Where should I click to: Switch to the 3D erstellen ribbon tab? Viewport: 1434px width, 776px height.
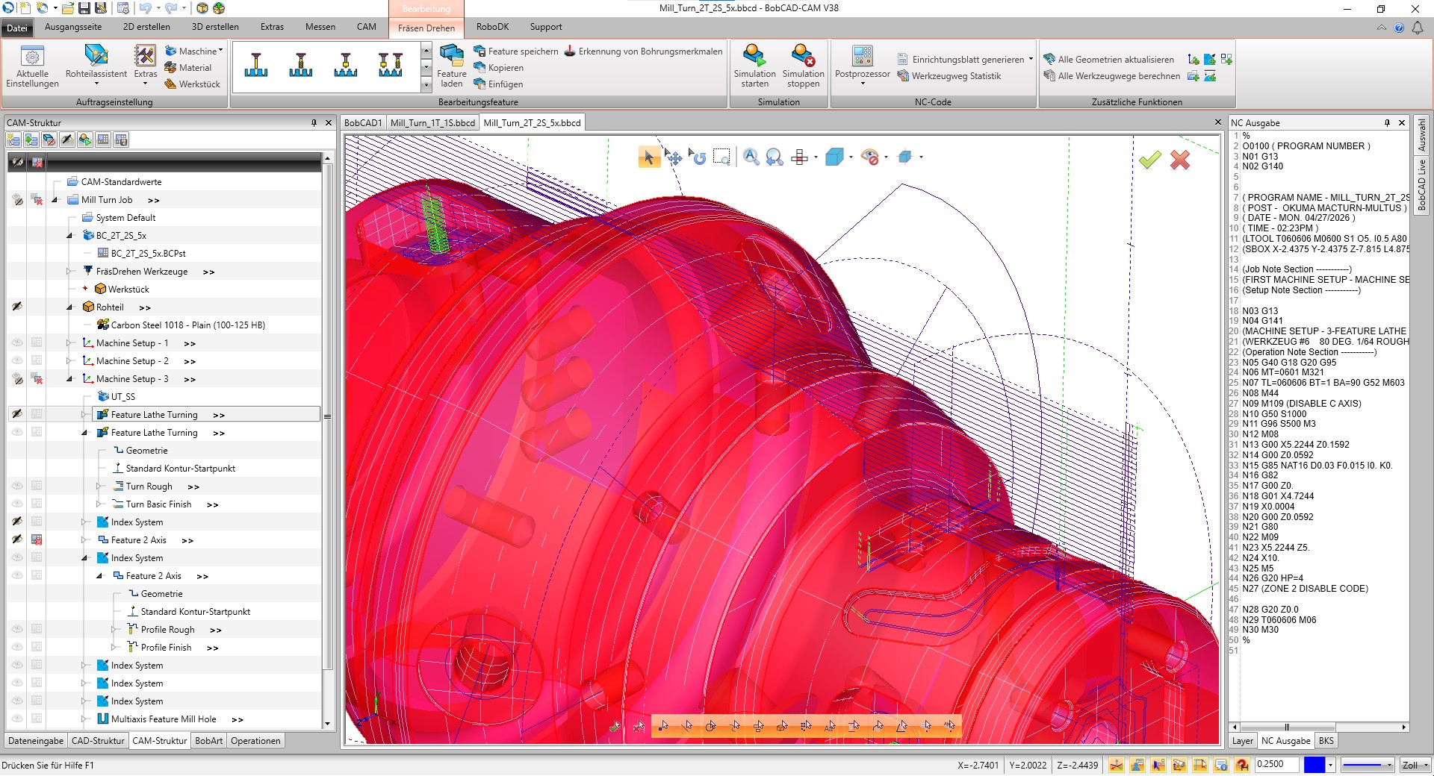click(x=215, y=27)
